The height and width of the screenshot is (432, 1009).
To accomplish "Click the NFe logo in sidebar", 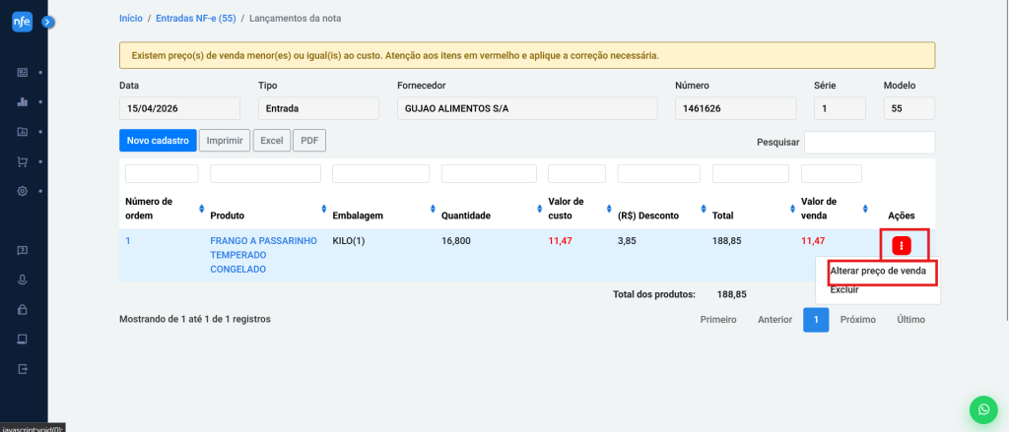I will tap(22, 22).
